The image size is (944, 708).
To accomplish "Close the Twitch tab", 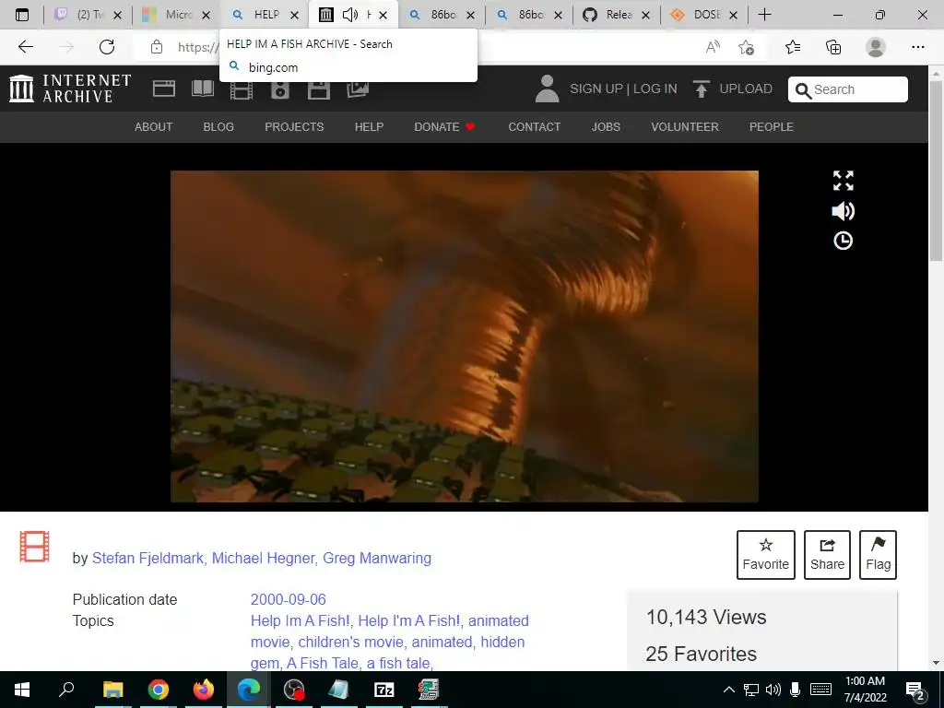I will tap(118, 15).
